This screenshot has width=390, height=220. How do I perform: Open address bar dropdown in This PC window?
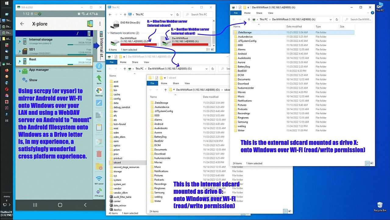(172, 14)
